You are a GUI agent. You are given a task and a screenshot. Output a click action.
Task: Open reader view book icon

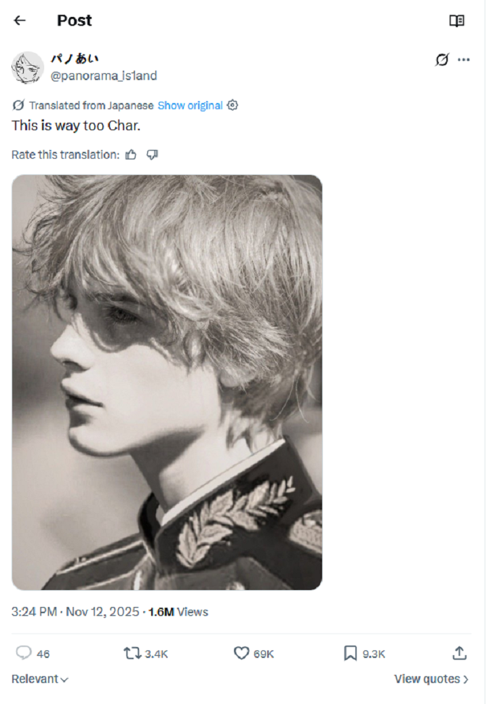pos(456,20)
